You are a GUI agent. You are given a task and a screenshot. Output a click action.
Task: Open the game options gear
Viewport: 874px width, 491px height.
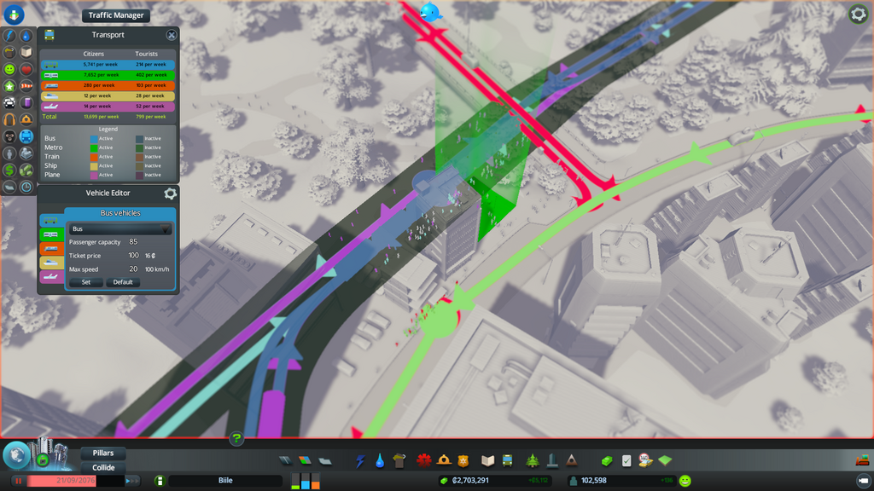857,14
